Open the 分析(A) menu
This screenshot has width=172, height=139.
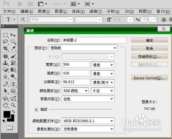[113, 11]
